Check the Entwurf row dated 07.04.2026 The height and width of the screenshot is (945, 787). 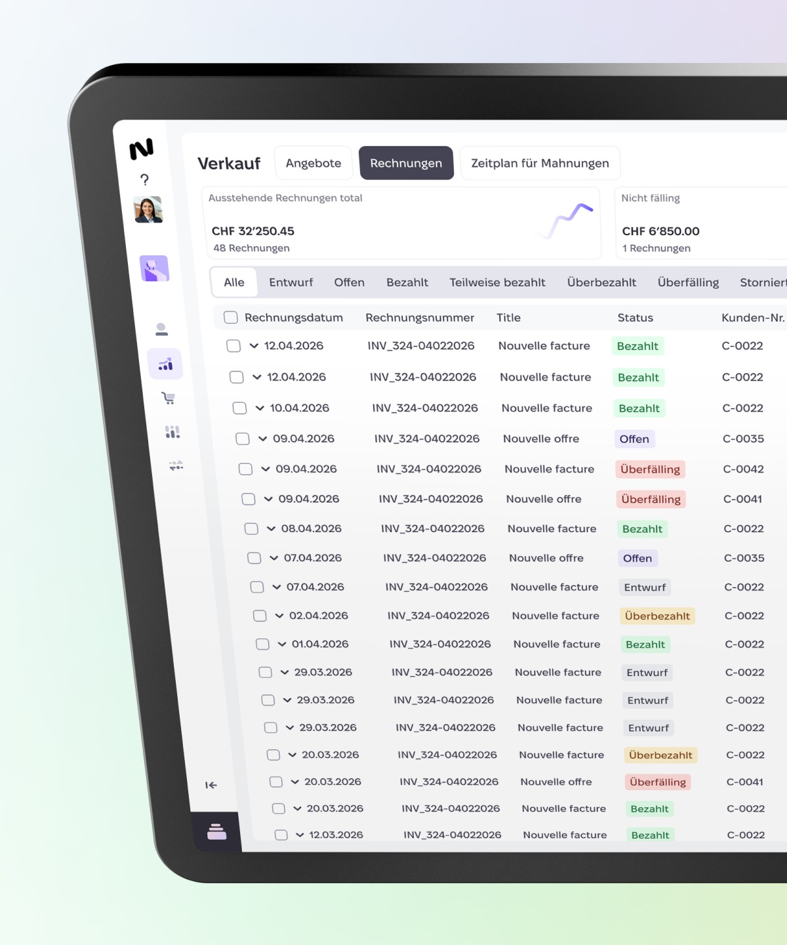(257, 587)
